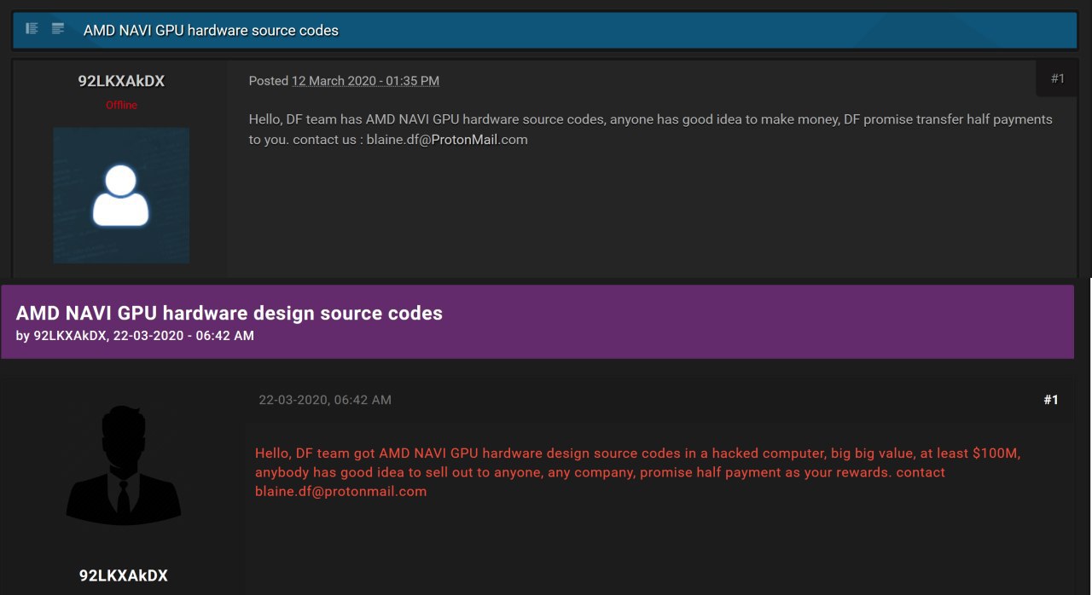Open the black suit silhouette avatar
The image size is (1092, 595).
click(x=124, y=465)
